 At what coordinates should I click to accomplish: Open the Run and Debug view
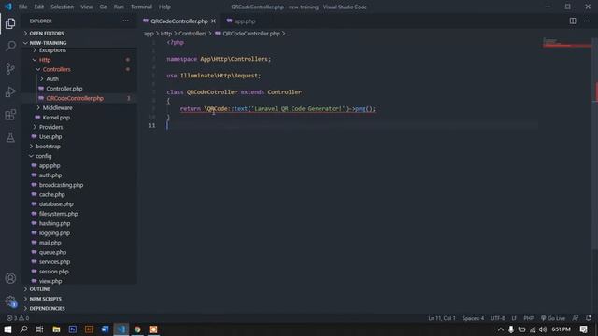(x=10, y=91)
